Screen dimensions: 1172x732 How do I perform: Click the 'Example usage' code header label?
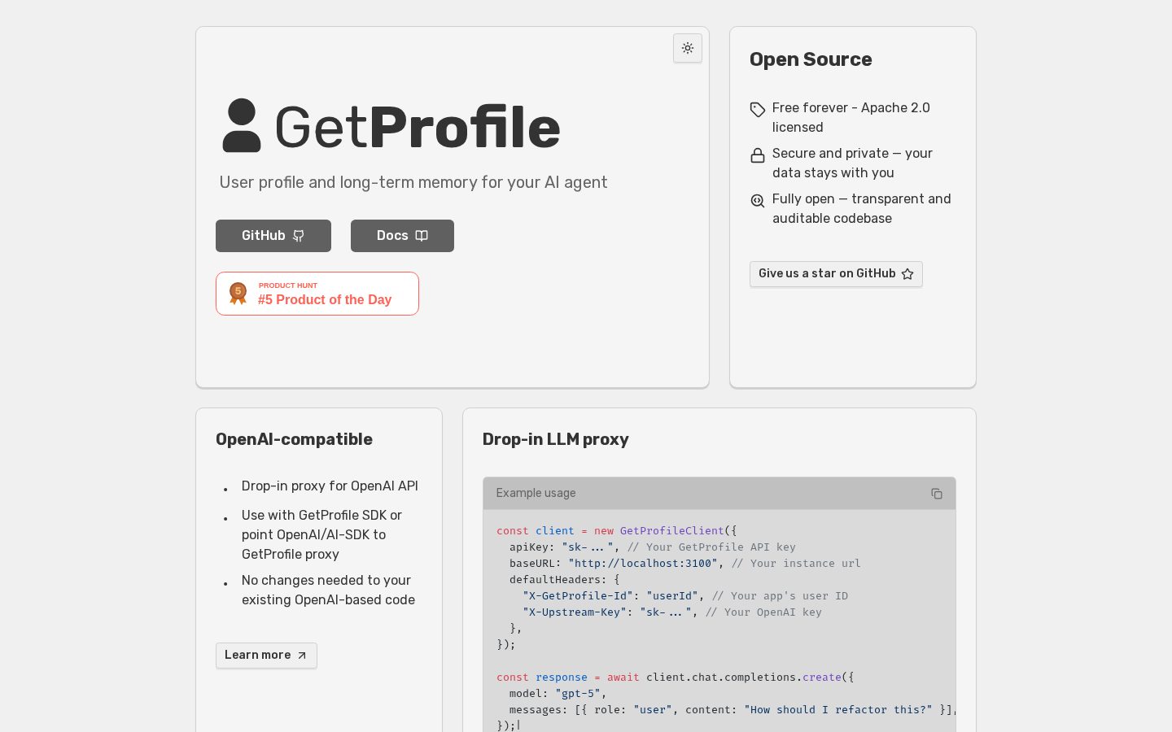point(536,493)
